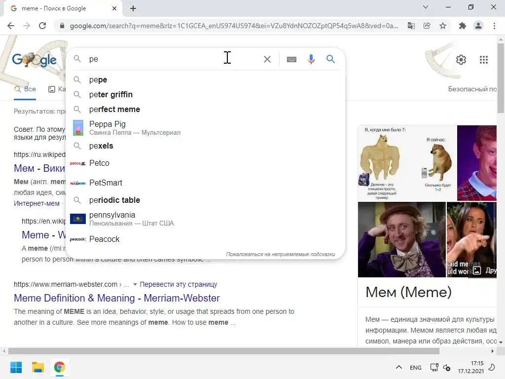Select the 'PetSmart' suggestion
This screenshot has height=379, width=505.
click(x=205, y=183)
